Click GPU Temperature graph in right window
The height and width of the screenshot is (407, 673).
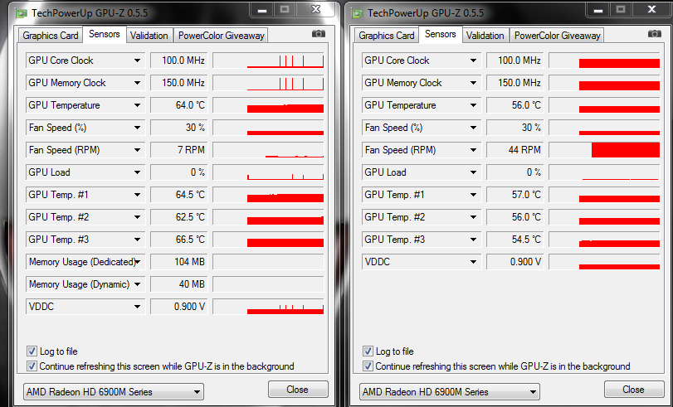[604, 105]
